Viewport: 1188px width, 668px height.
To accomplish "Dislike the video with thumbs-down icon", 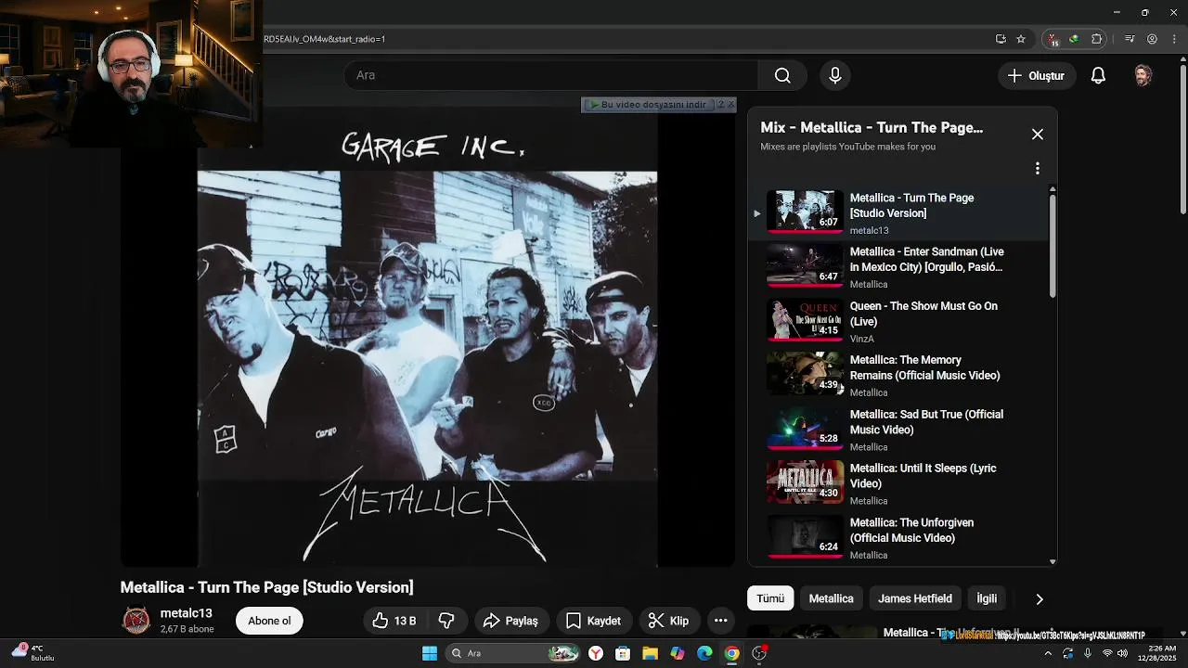I will [x=446, y=621].
